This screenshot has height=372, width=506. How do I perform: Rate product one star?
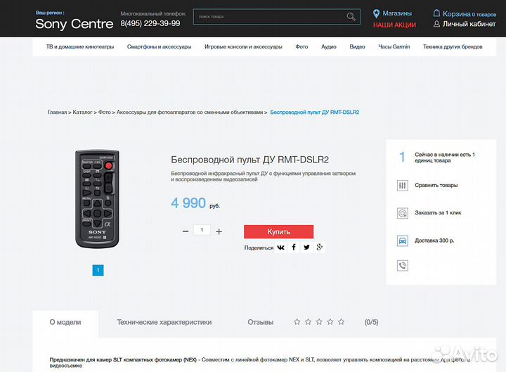click(x=297, y=322)
